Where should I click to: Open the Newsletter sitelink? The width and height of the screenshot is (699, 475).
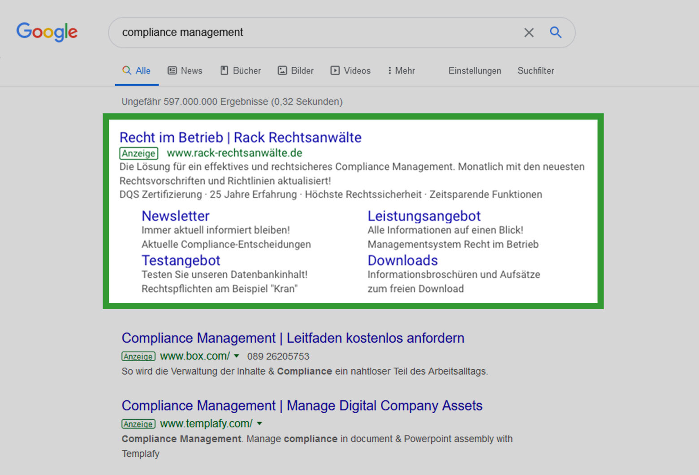click(x=175, y=216)
